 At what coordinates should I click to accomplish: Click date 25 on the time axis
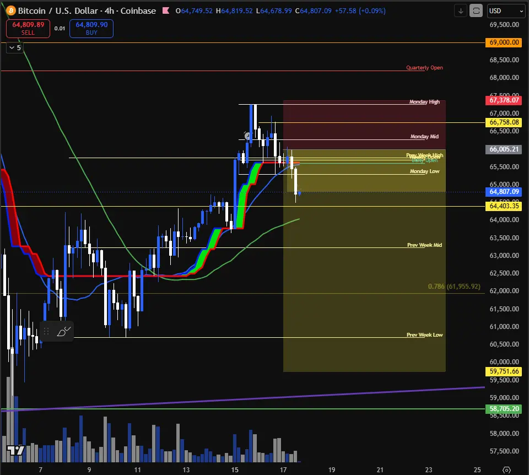coord(477,469)
